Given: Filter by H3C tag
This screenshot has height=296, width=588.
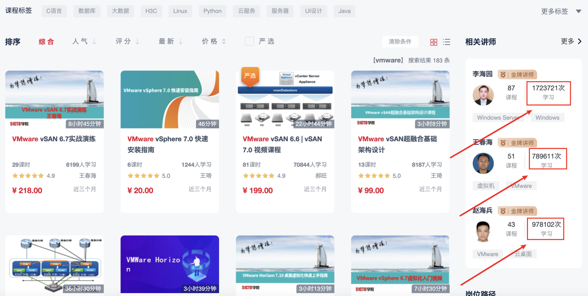Looking at the screenshot, I should [151, 11].
